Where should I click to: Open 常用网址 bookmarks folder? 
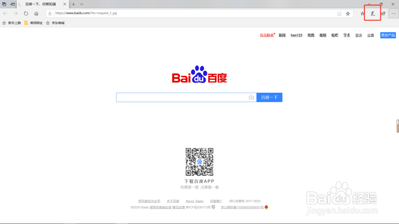point(34,23)
